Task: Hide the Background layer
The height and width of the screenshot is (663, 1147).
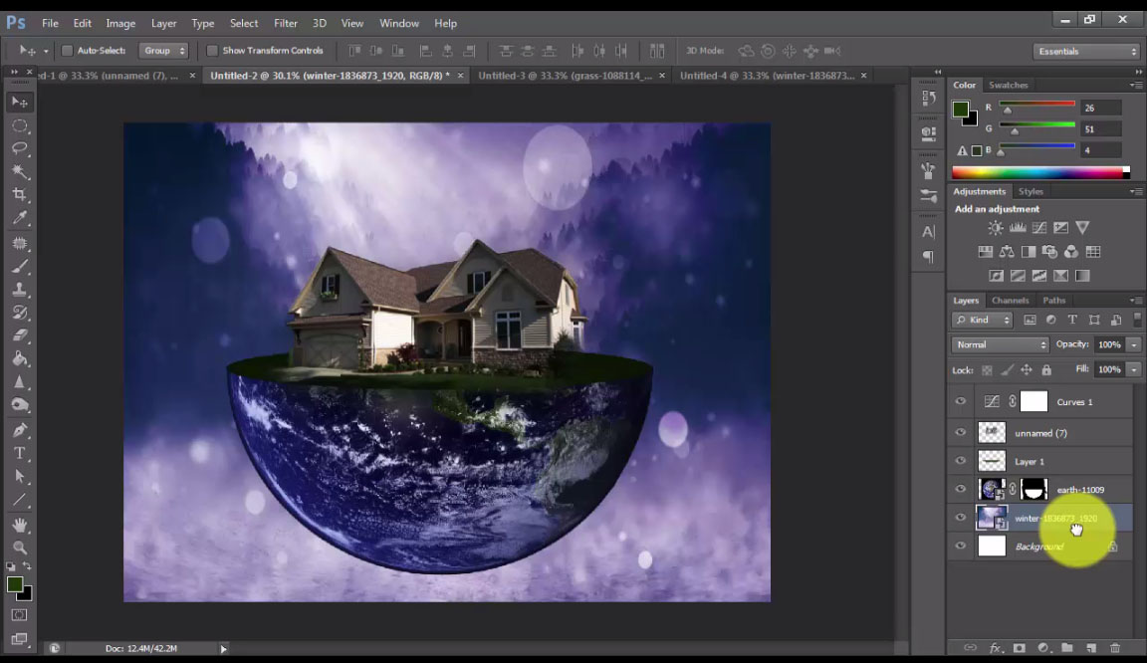Action: 960,546
